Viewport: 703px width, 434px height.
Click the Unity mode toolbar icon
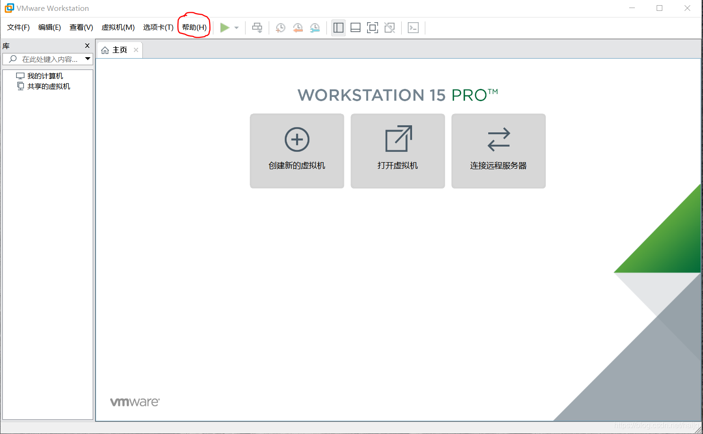coord(390,28)
